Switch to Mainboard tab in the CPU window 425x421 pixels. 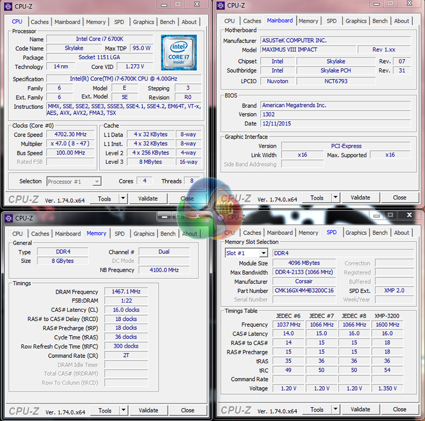point(67,22)
